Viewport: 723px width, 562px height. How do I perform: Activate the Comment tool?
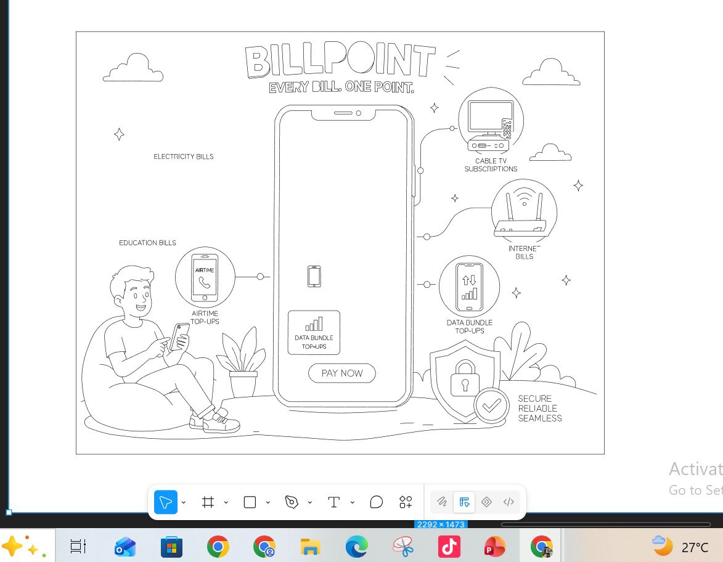376,502
